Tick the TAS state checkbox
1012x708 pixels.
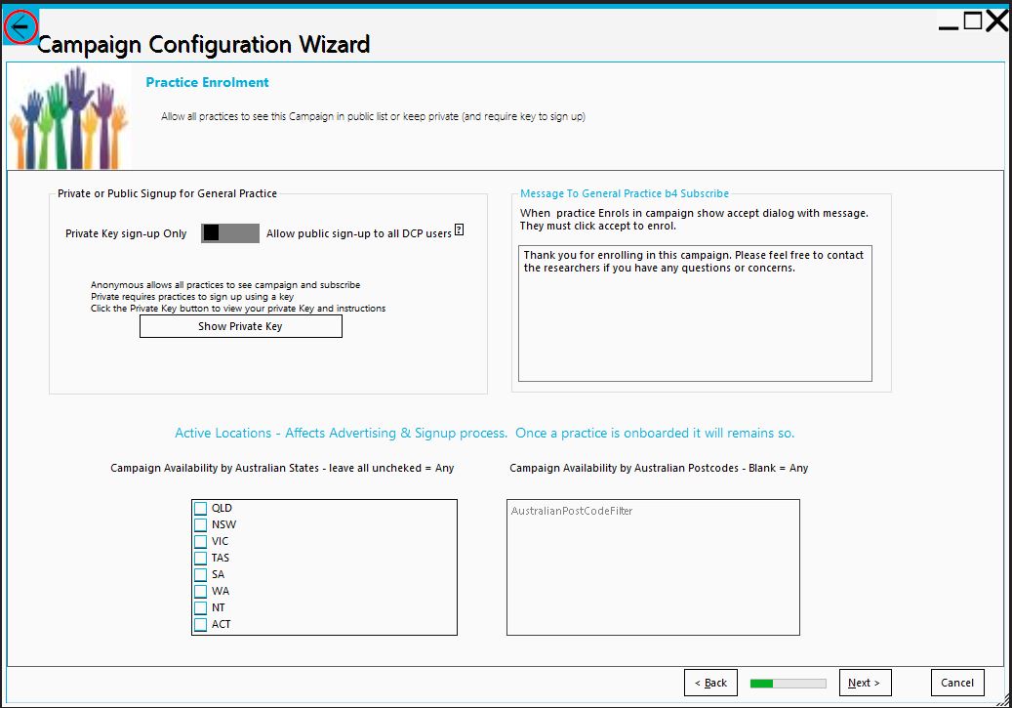(201, 559)
